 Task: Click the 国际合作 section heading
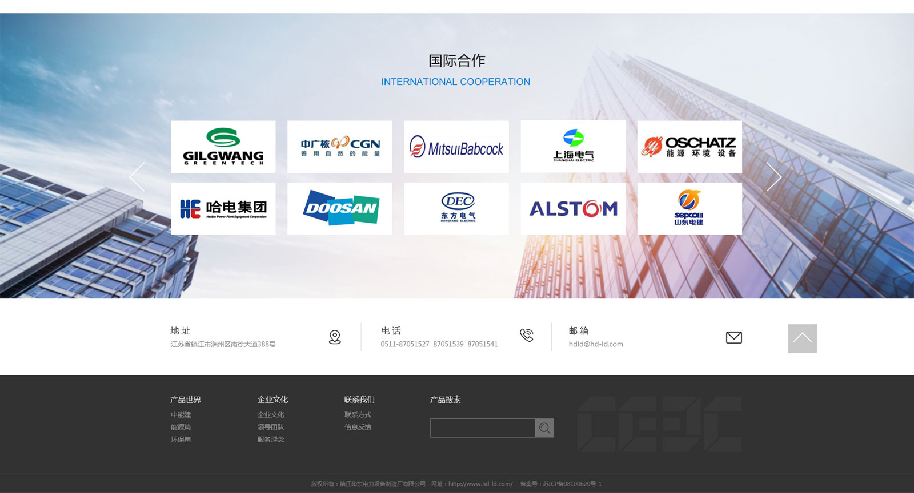456,60
